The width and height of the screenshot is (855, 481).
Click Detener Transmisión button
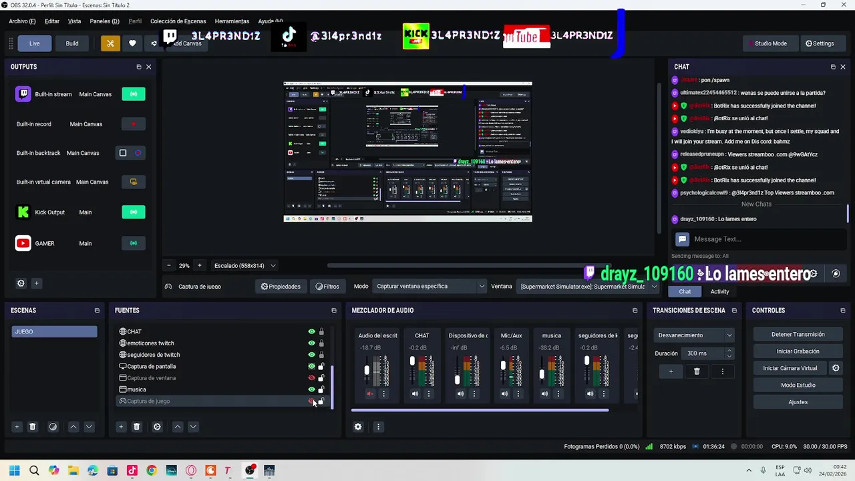[798, 334]
